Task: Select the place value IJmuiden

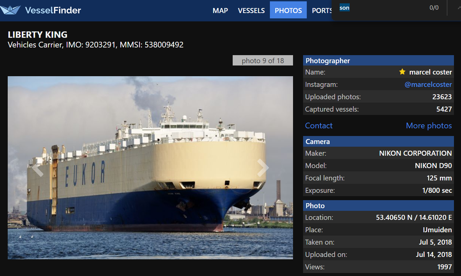Action: (437, 230)
